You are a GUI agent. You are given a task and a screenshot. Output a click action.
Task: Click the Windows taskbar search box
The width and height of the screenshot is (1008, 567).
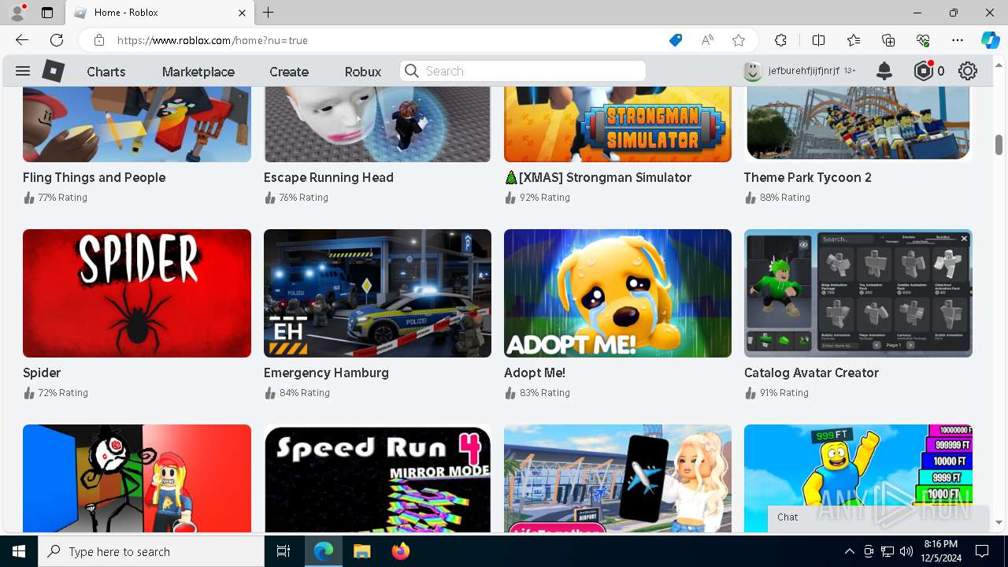[151, 551]
